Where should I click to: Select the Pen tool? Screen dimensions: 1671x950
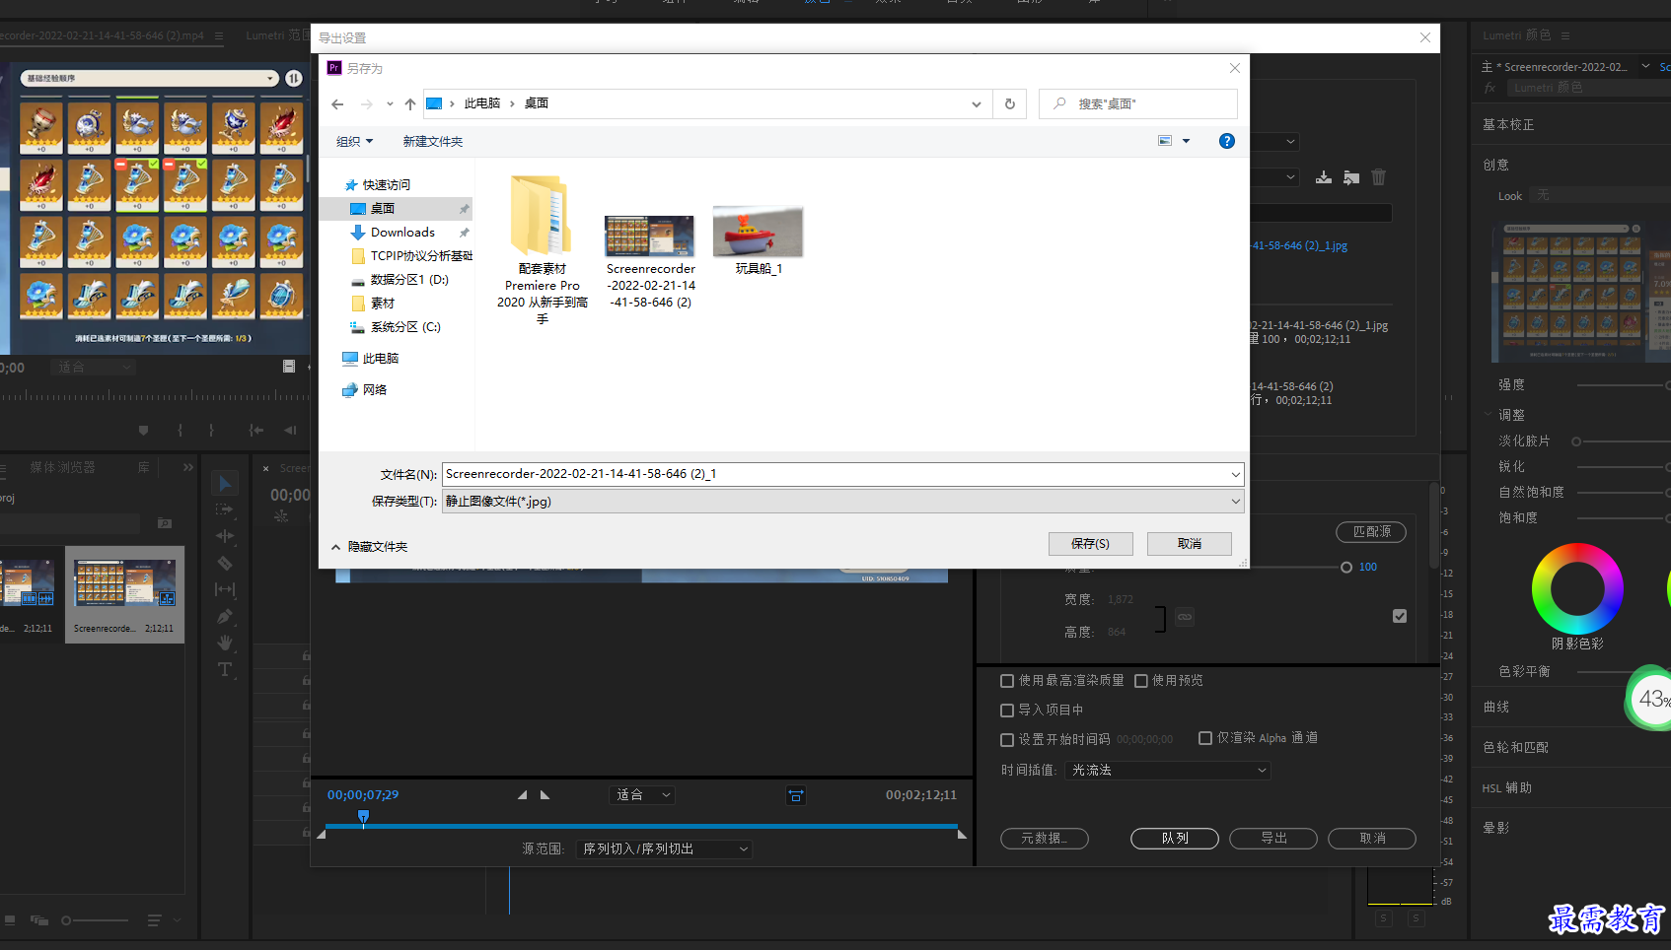[225, 616]
